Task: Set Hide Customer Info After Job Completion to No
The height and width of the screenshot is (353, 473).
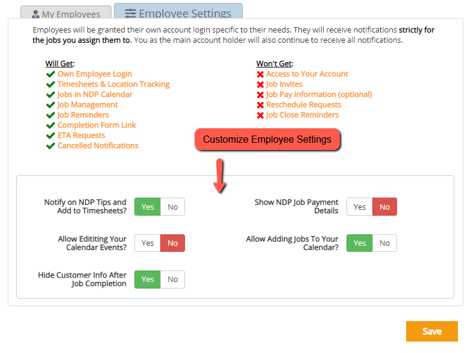Action: point(172,280)
